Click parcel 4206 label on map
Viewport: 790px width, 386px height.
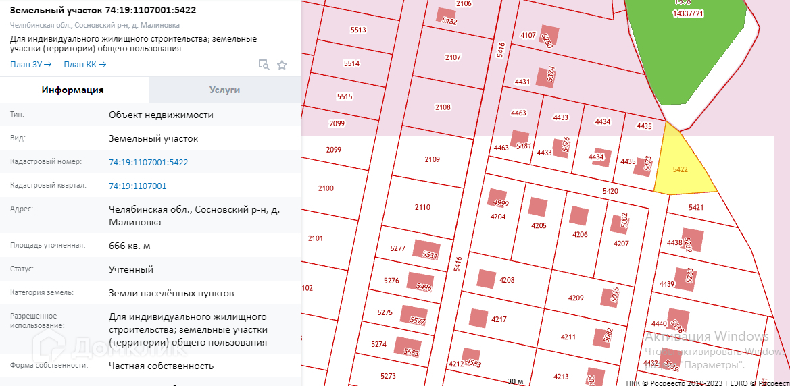(x=581, y=234)
